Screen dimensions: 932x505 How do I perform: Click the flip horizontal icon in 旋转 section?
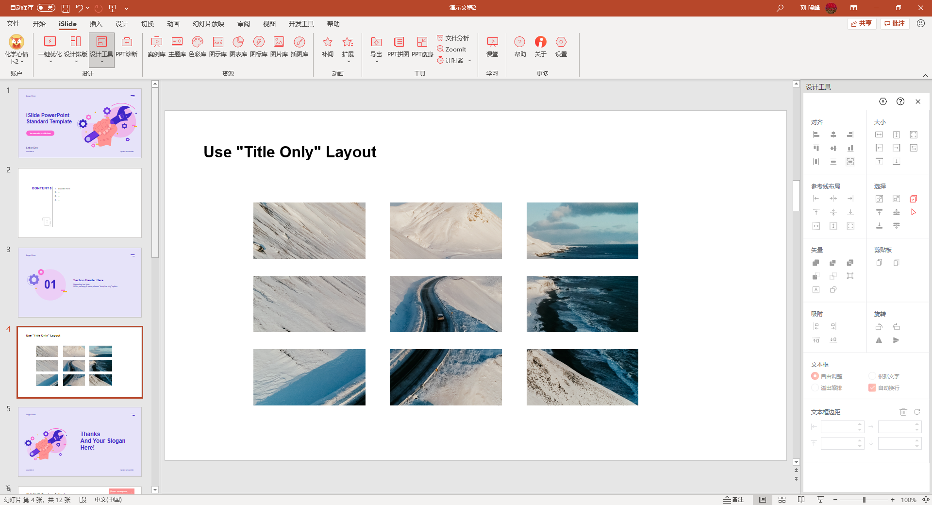pyautogui.click(x=879, y=340)
